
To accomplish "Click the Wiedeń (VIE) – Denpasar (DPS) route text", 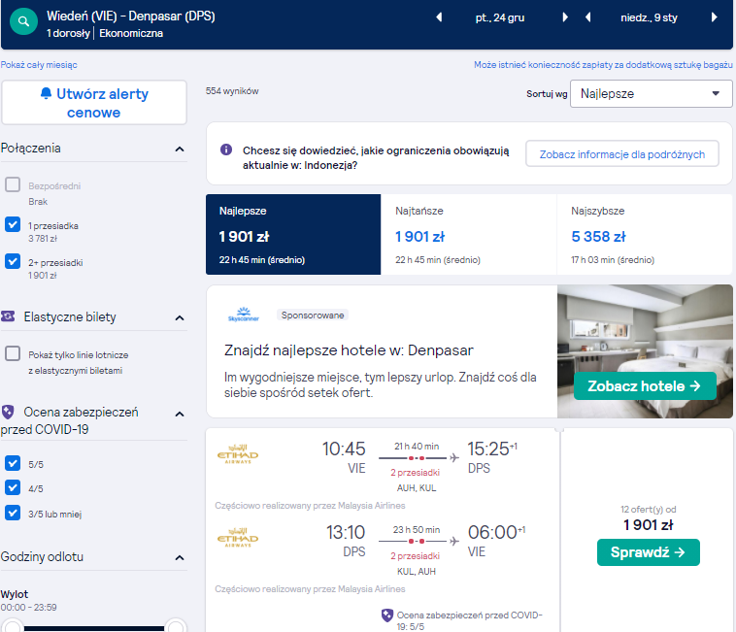I will point(130,16).
